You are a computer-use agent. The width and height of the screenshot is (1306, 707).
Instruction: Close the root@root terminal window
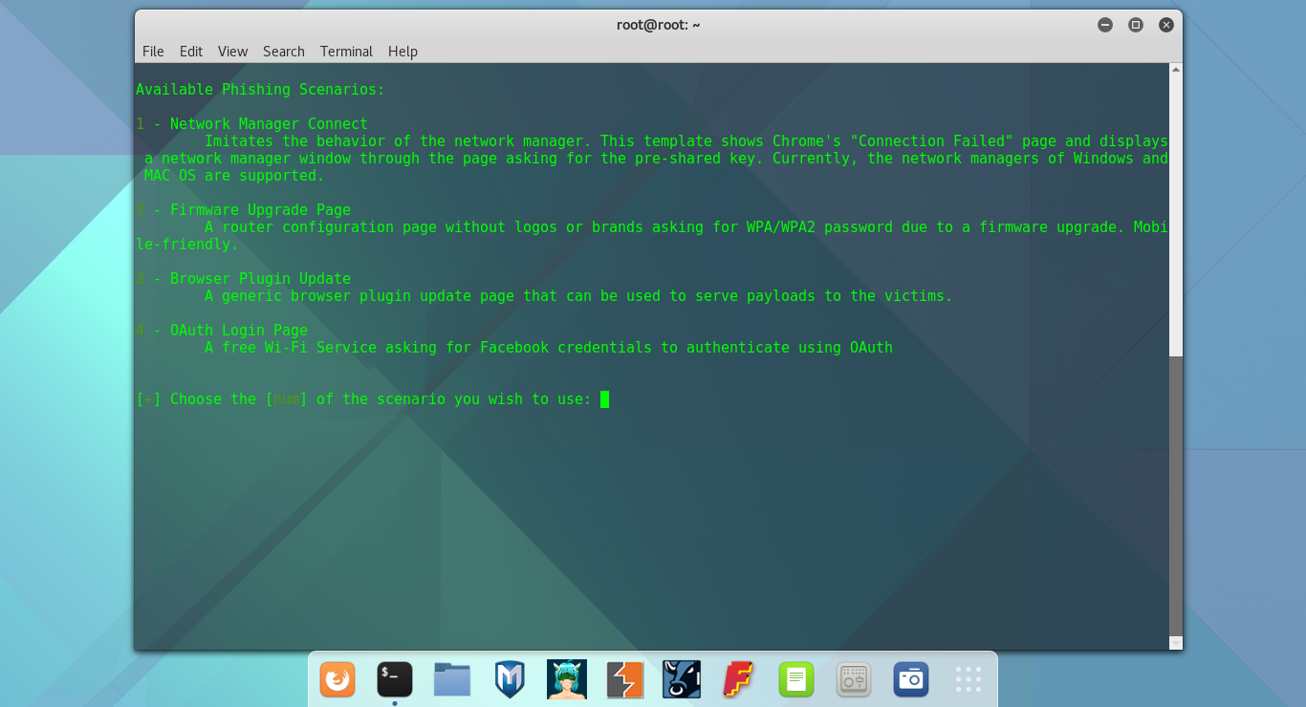coord(1166,25)
